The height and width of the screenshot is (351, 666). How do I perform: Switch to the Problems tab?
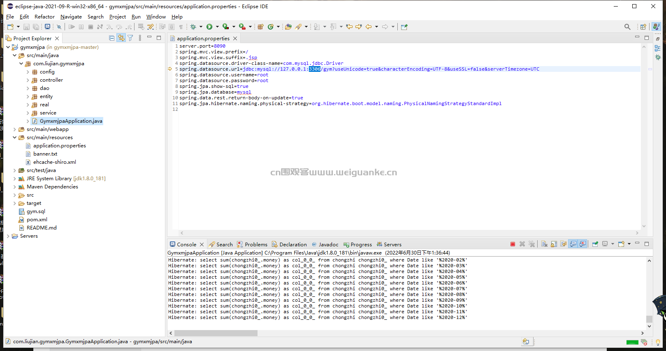click(x=252, y=244)
